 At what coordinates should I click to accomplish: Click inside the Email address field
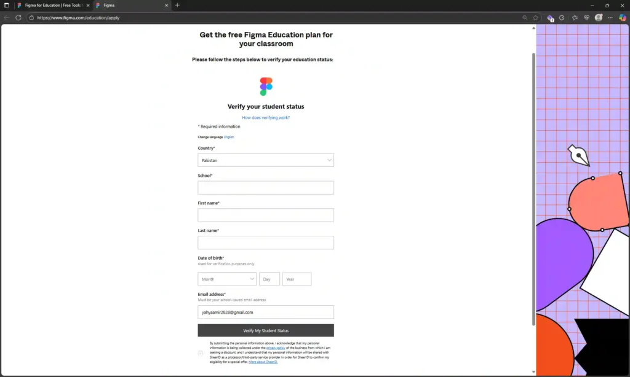pyautogui.click(x=265, y=312)
